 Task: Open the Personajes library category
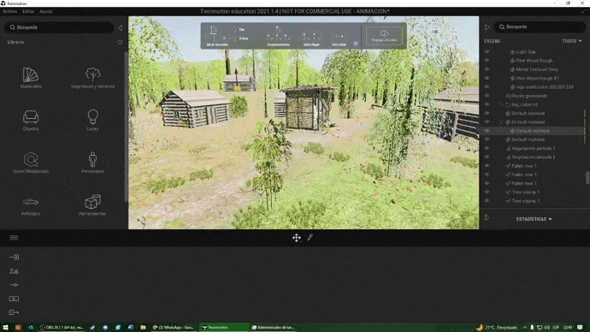coord(92,163)
